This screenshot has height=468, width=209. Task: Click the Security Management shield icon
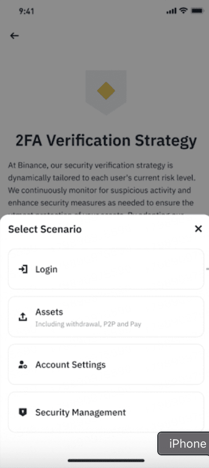point(23,413)
